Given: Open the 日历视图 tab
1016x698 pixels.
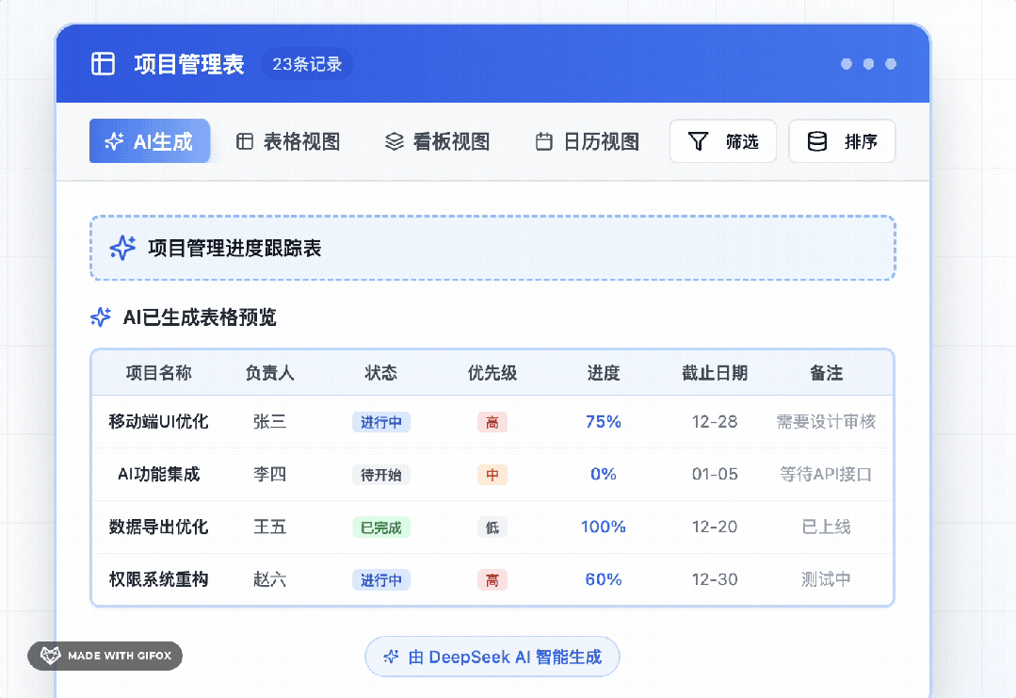Looking at the screenshot, I should click(x=588, y=141).
